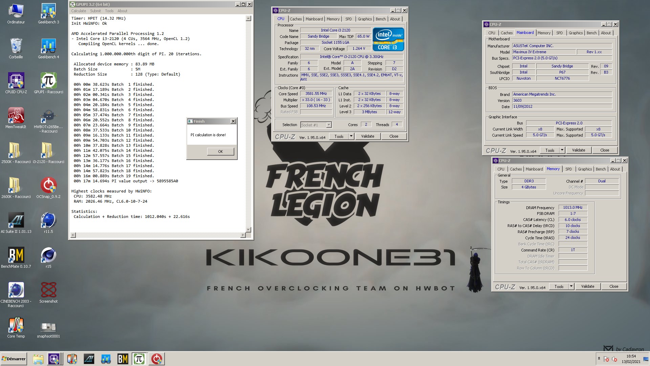
Task: Open Tools menu in GPUPI
Action: 109,11
